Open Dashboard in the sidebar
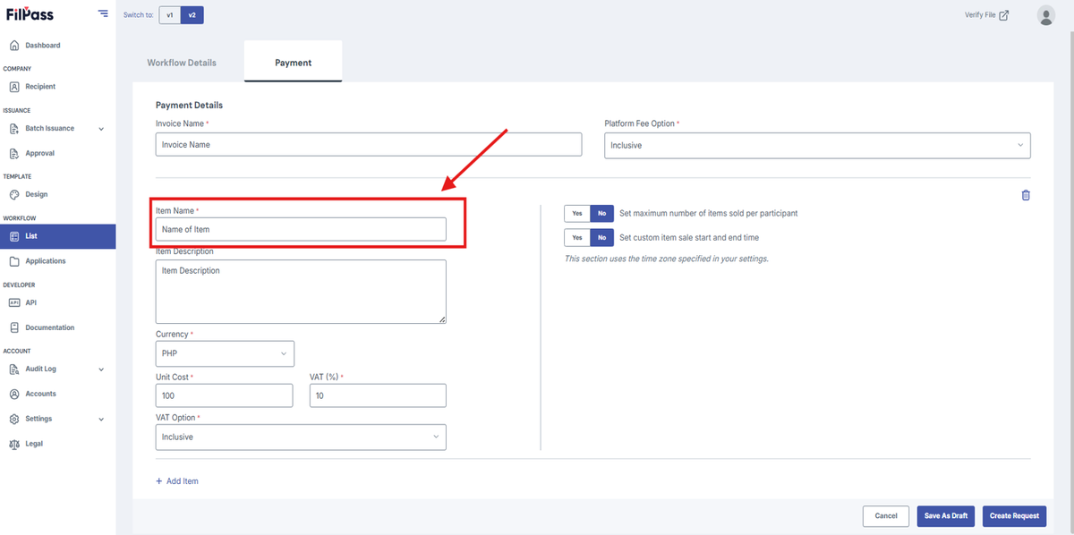Image resolution: width=1074 pixels, height=535 pixels. 43,46
